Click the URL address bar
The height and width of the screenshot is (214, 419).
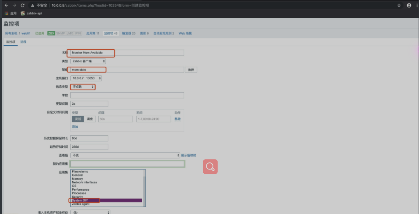pyautogui.click(x=214, y=5)
